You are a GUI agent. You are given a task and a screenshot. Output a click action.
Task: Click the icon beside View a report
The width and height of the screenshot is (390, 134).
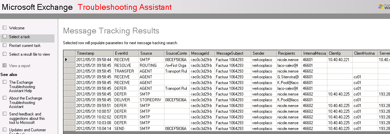[4, 65]
